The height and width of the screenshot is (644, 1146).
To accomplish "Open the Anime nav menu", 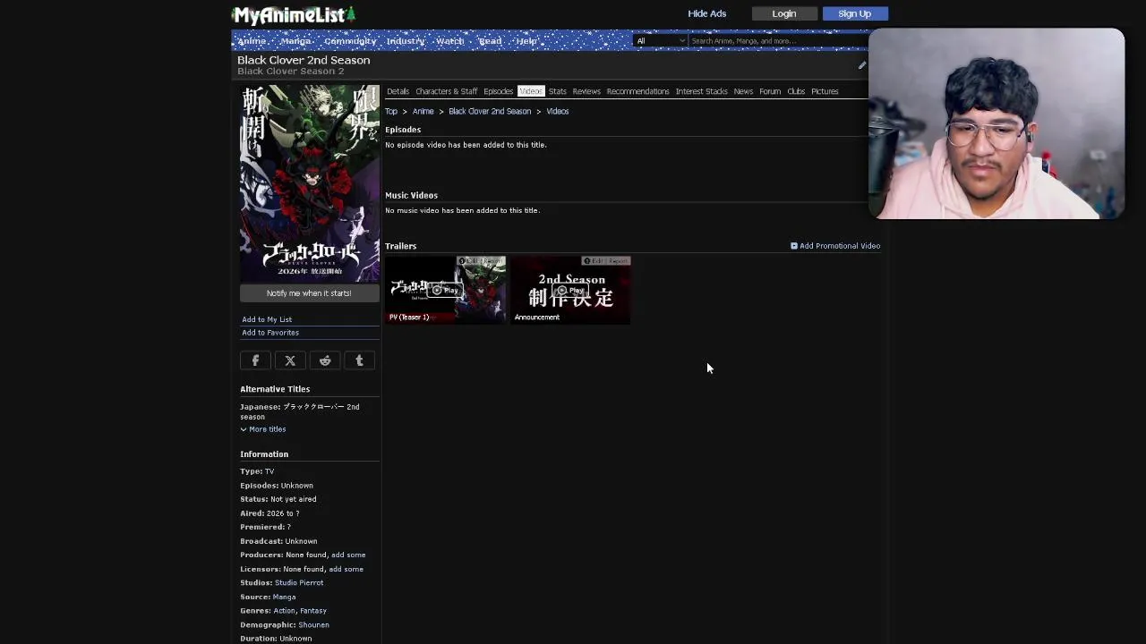I will [x=252, y=41].
